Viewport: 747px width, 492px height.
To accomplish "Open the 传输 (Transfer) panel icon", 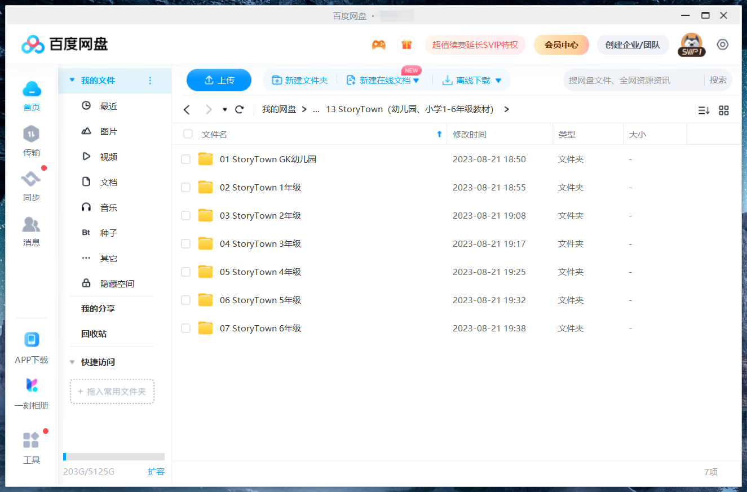I will (31, 137).
